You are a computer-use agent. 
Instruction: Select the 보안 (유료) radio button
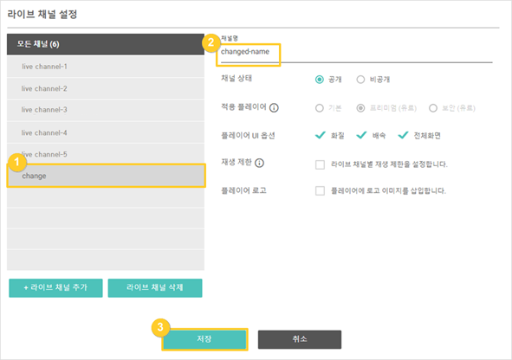coord(433,108)
